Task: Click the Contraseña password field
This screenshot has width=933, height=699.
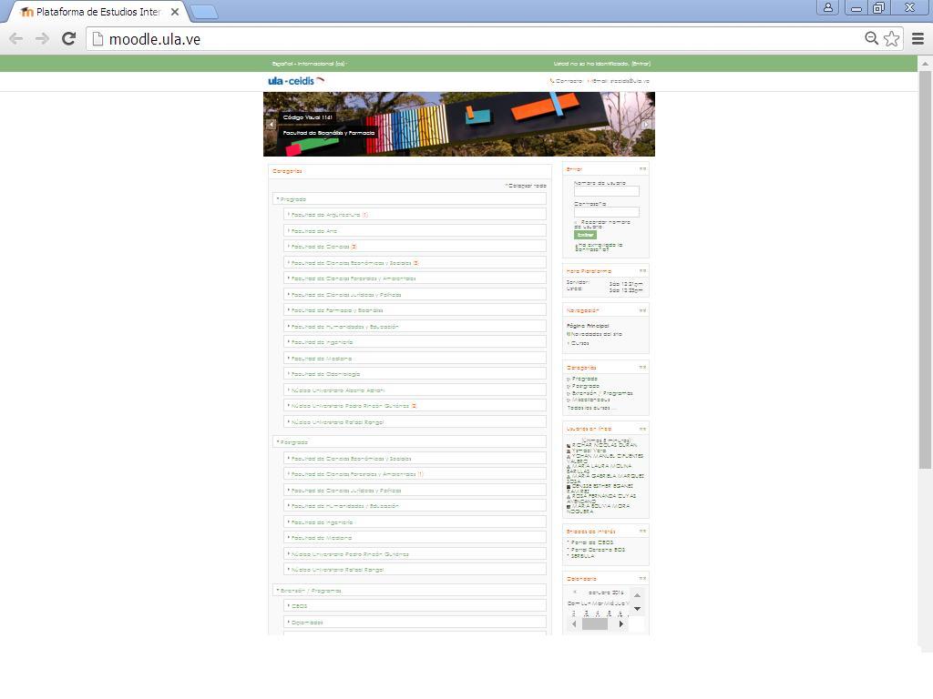Action: pyautogui.click(x=606, y=212)
